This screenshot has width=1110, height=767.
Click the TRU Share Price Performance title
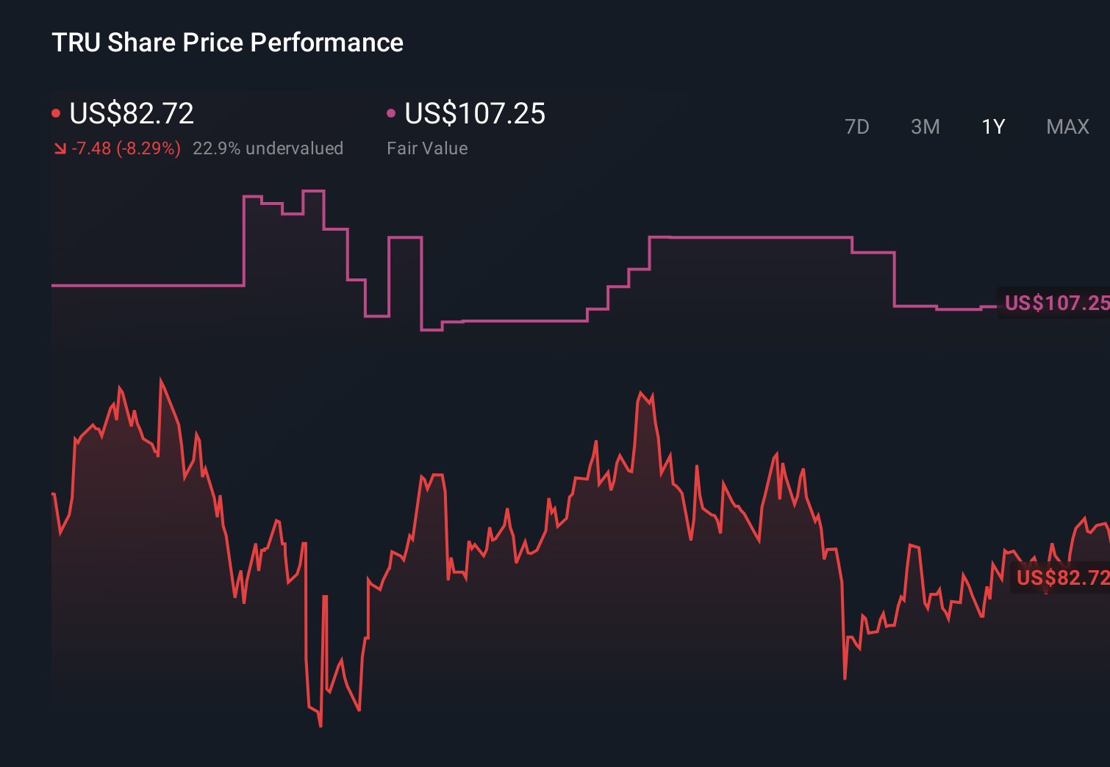coord(227,43)
